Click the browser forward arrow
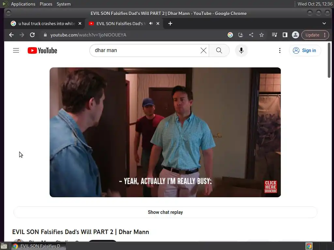Image resolution: width=334 pixels, height=250 pixels. coord(22,35)
